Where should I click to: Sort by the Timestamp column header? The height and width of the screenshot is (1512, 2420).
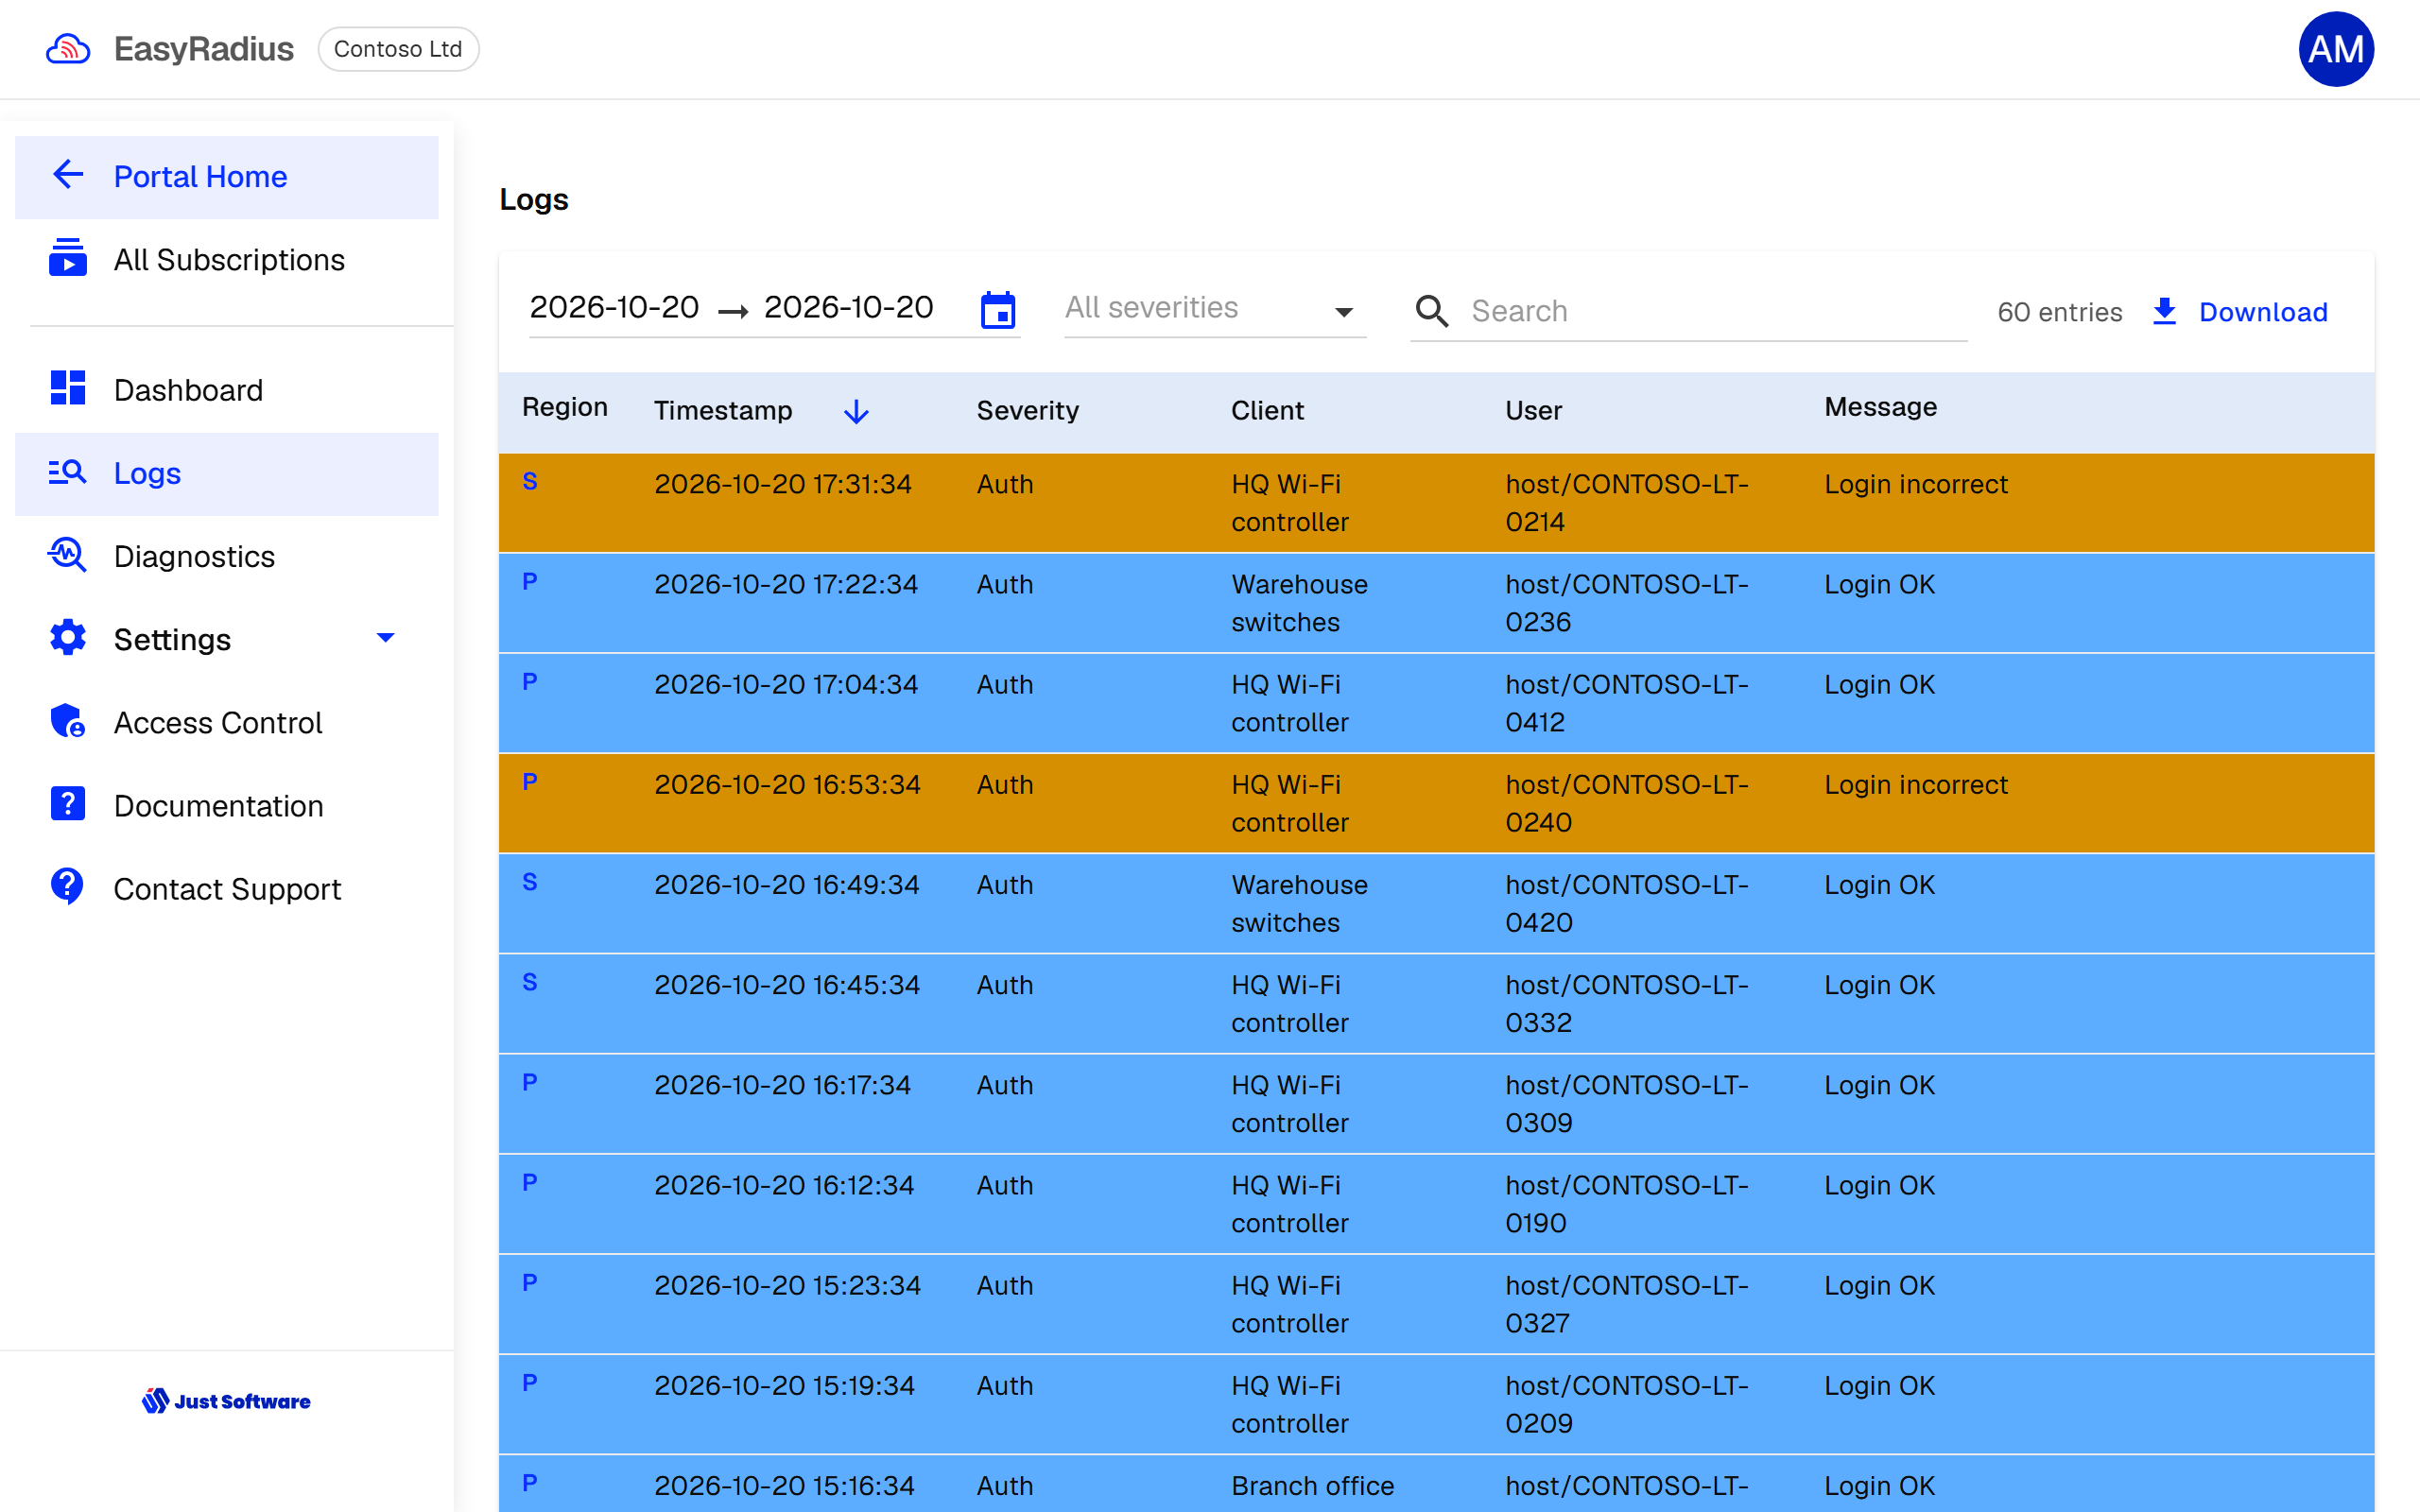723,410
